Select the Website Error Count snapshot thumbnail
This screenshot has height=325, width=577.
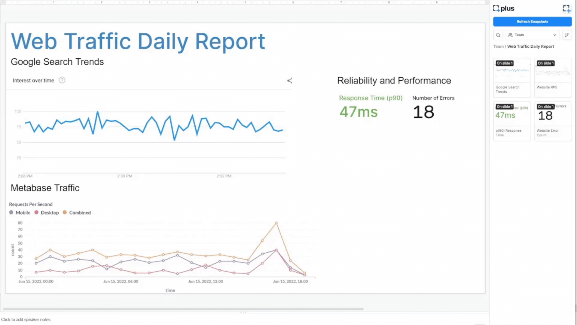(553, 121)
